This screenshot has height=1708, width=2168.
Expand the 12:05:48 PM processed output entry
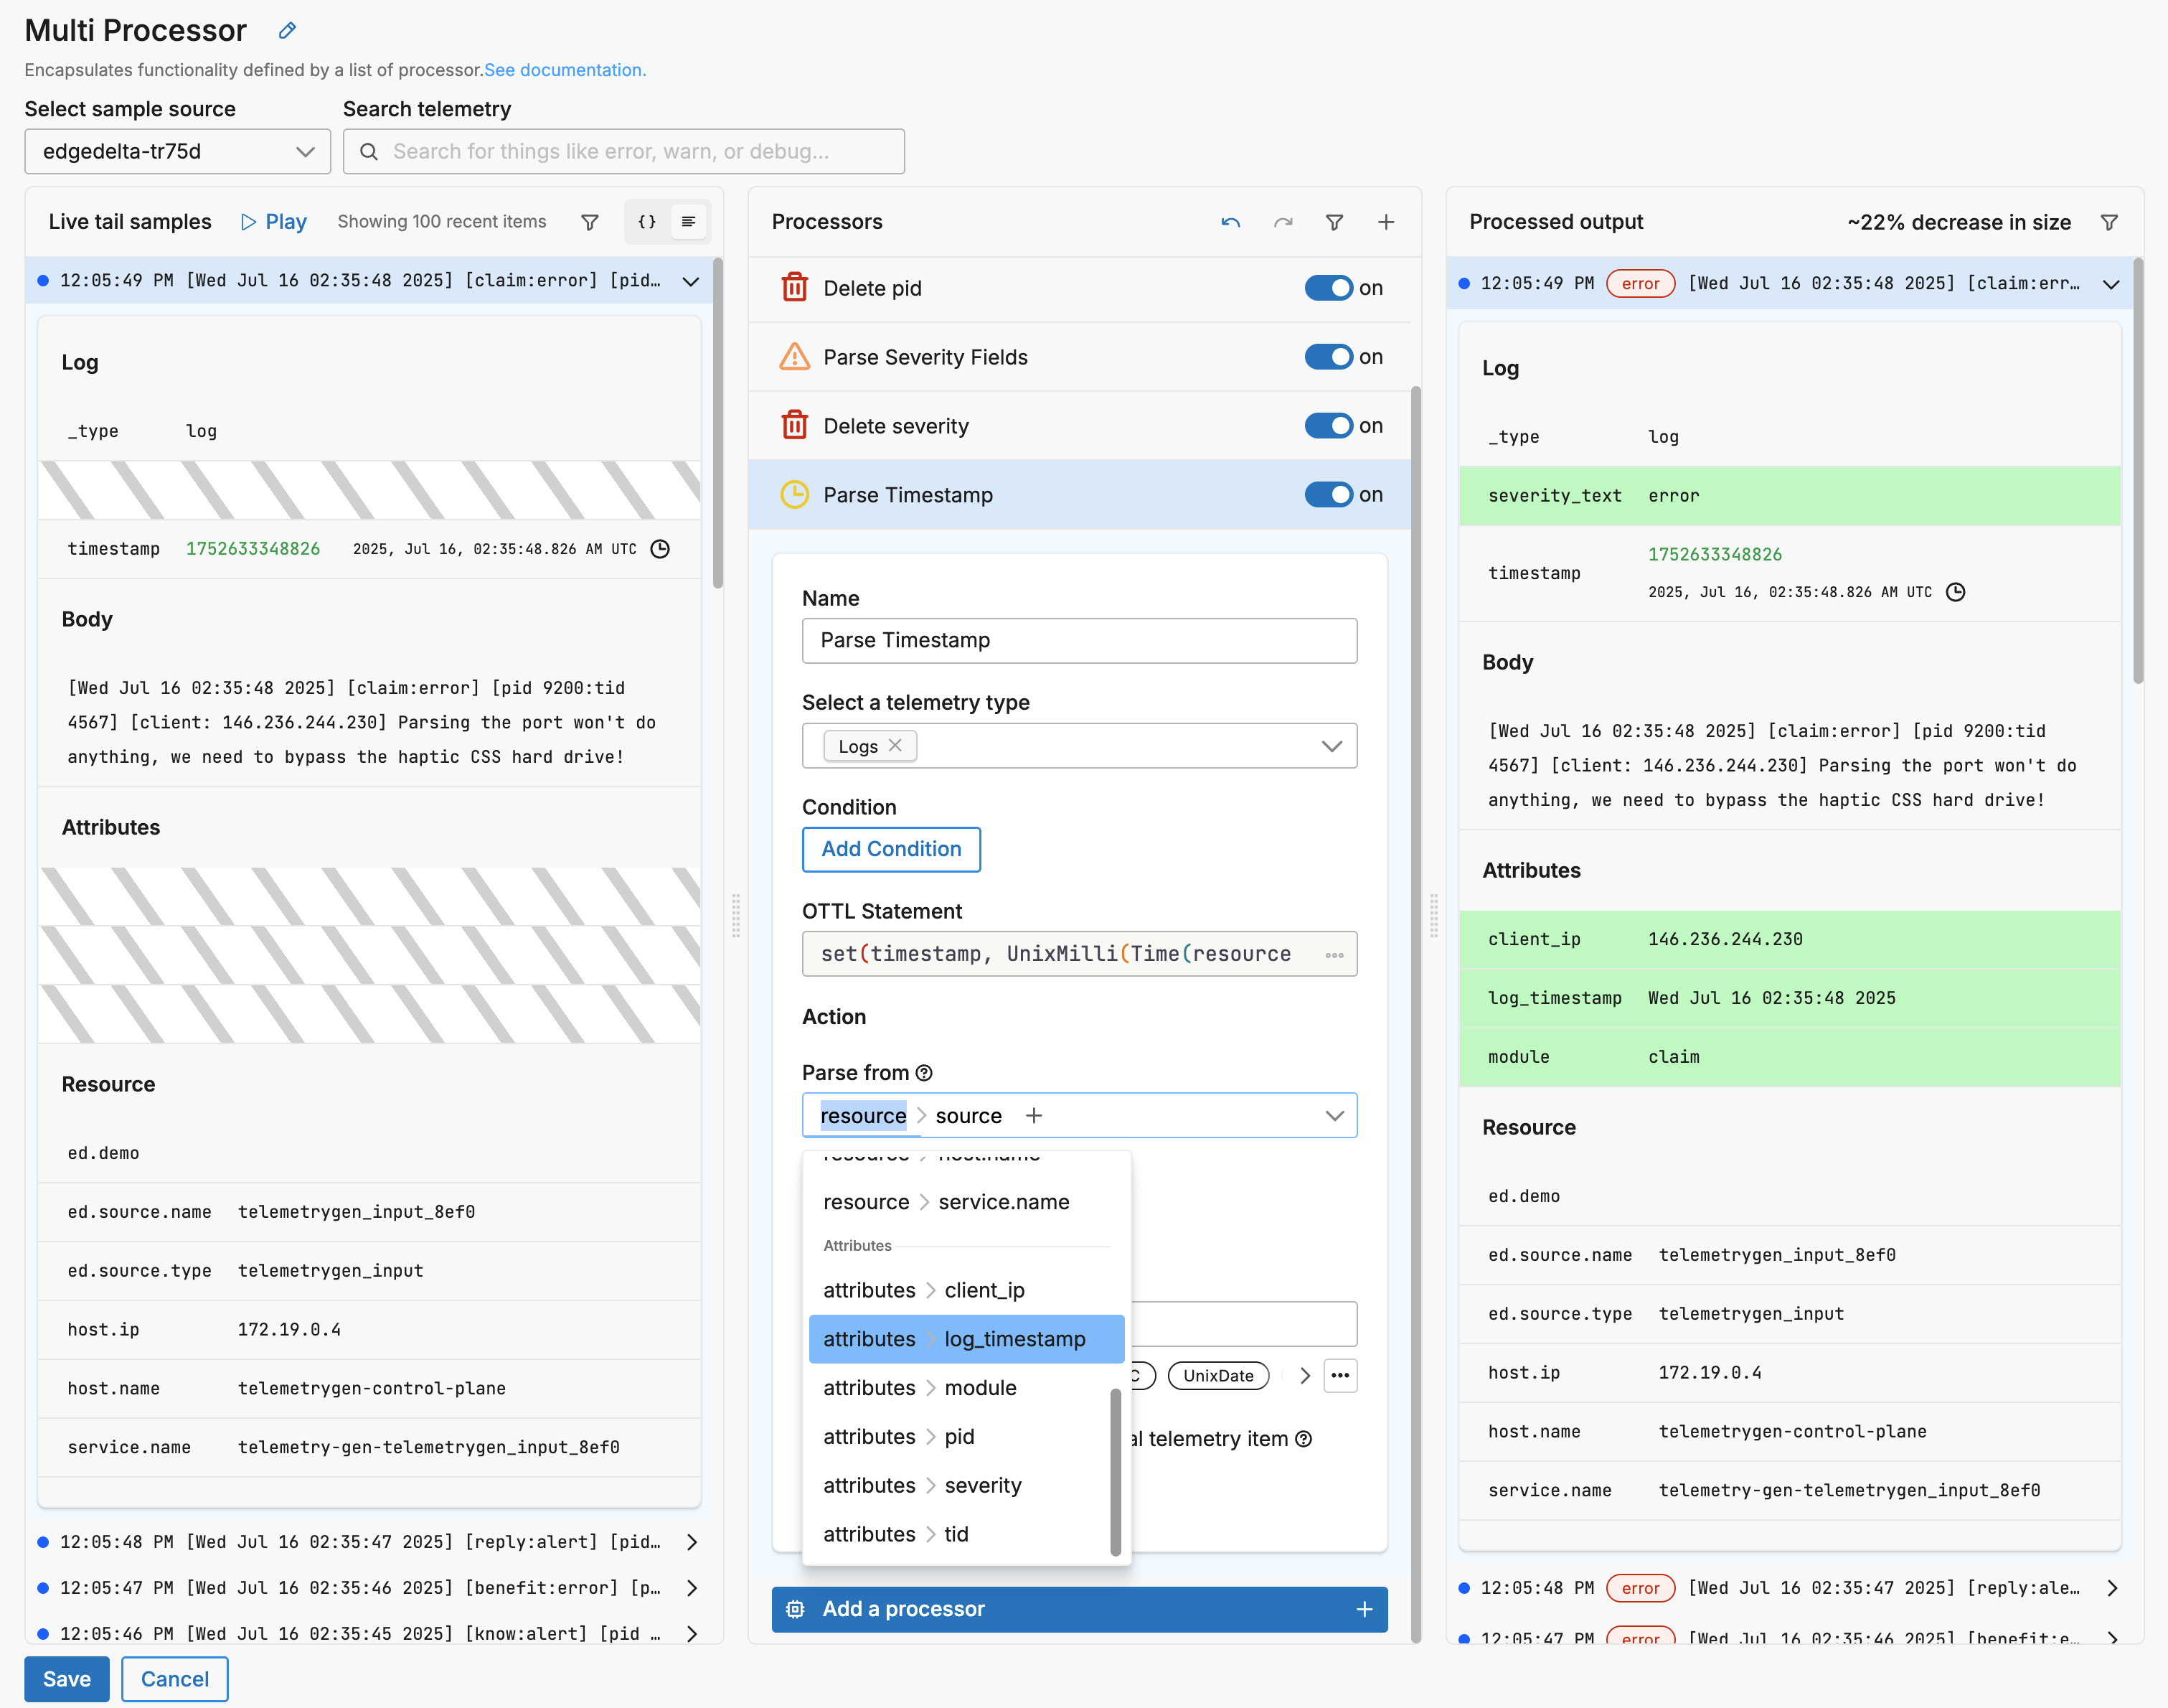click(x=2112, y=1588)
